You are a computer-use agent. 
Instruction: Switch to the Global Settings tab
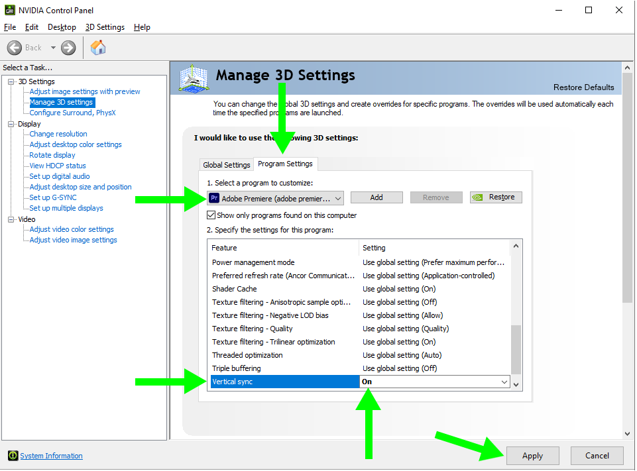(x=226, y=164)
